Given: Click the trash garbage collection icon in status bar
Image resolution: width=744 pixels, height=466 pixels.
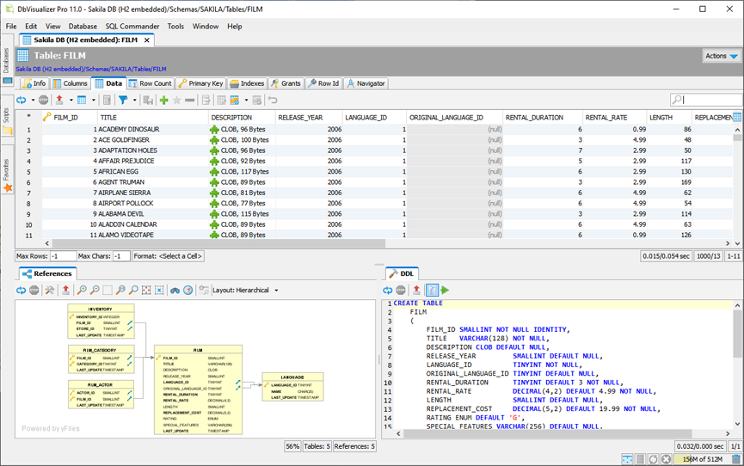Looking at the screenshot, I should 736,459.
